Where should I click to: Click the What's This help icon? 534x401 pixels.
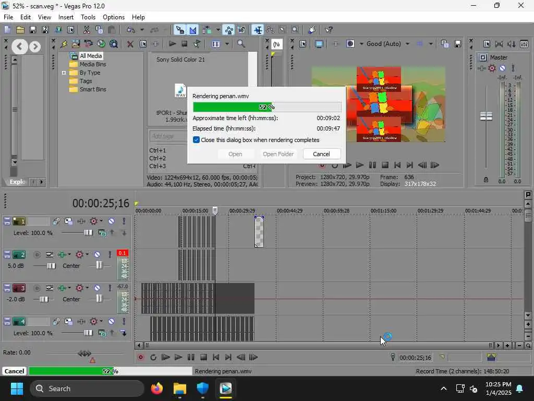tap(329, 30)
